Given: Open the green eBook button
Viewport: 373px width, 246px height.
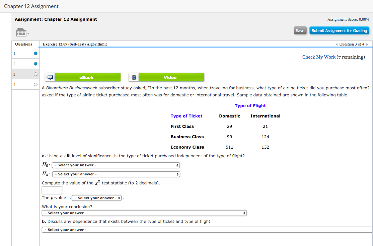Looking at the screenshot, I should coord(88,78).
